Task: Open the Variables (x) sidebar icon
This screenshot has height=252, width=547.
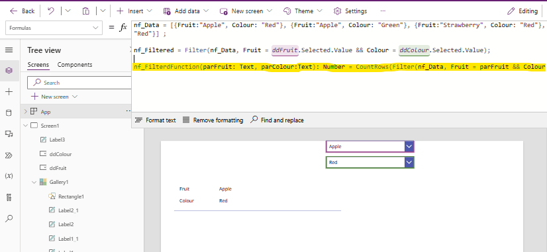Action: click(x=9, y=177)
